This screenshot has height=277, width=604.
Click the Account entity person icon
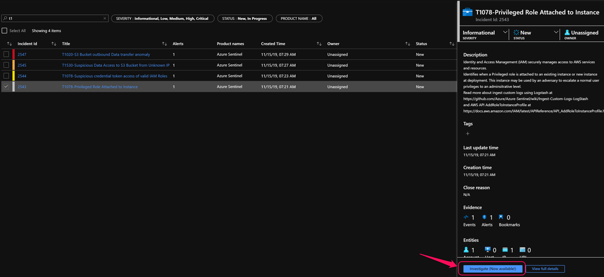point(467,250)
